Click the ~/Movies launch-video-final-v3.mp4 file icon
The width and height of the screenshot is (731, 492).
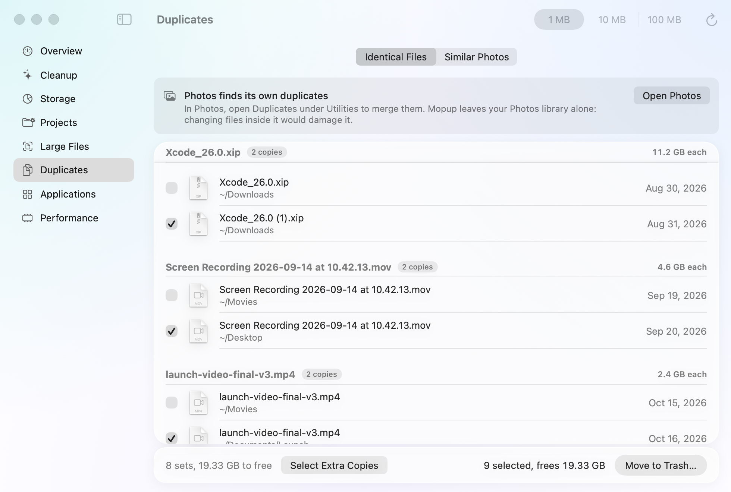pos(198,403)
